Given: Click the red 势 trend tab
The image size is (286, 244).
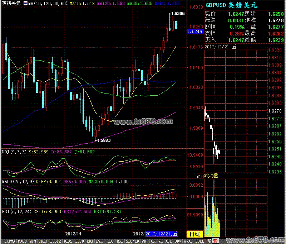Looking at the screenshot, I should click(216, 241).
